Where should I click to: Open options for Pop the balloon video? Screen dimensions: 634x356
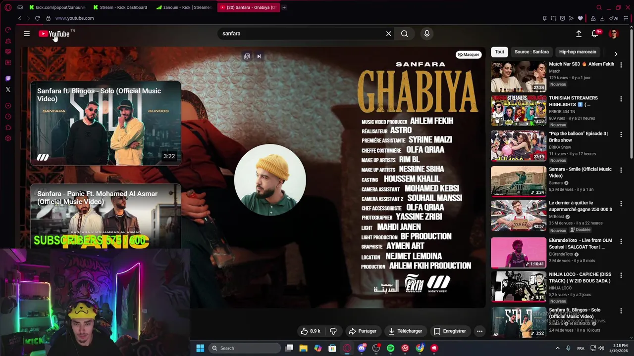(x=621, y=134)
